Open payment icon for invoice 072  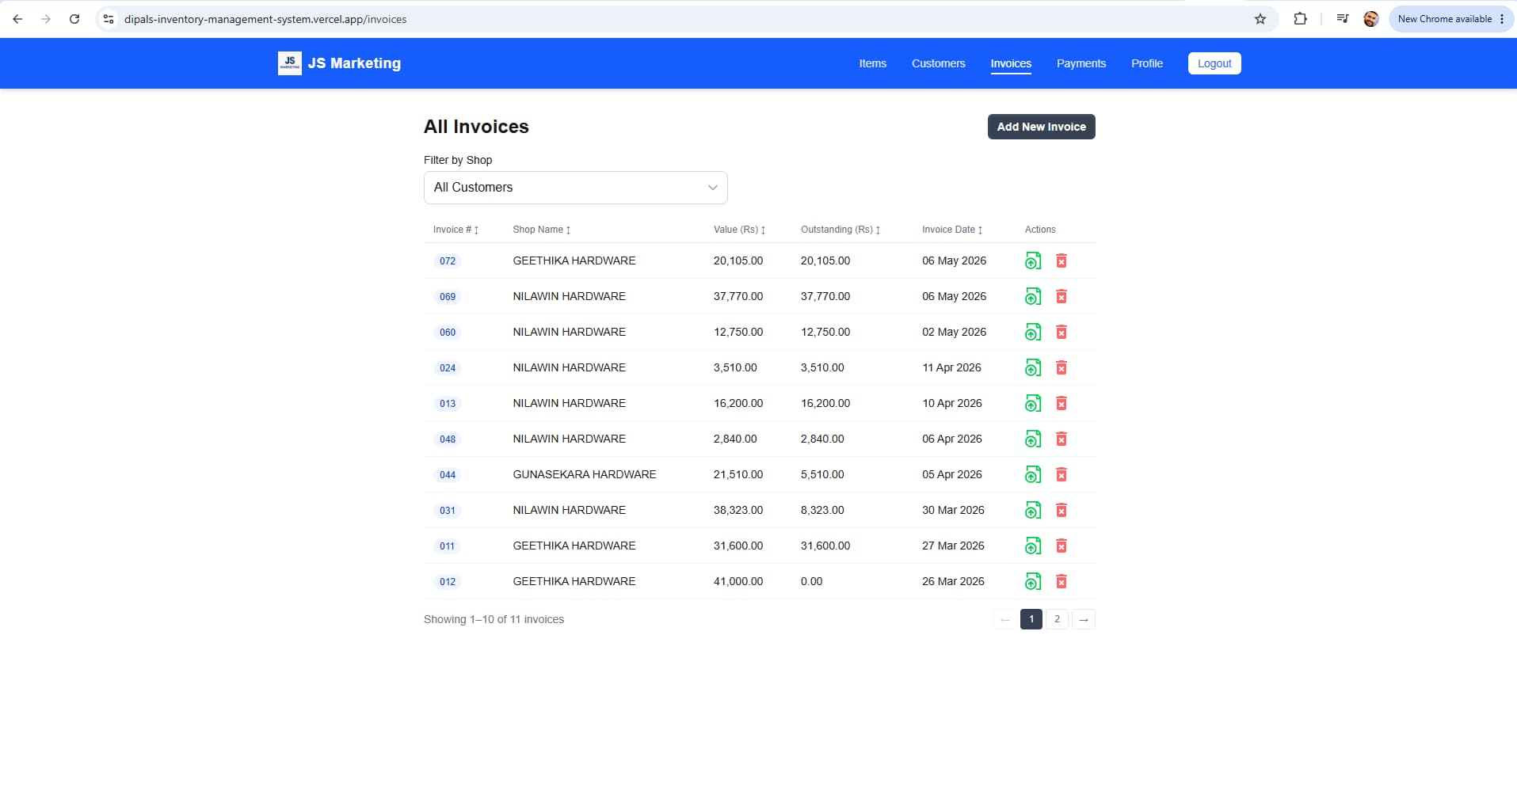(1032, 260)
